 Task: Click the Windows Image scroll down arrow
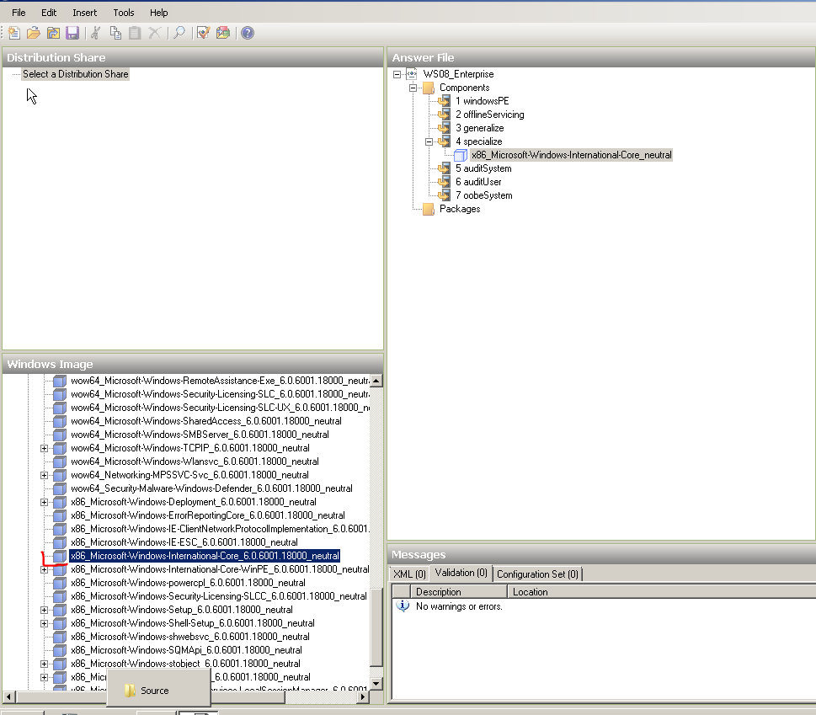pyautogui.click(x=376, y=684)
